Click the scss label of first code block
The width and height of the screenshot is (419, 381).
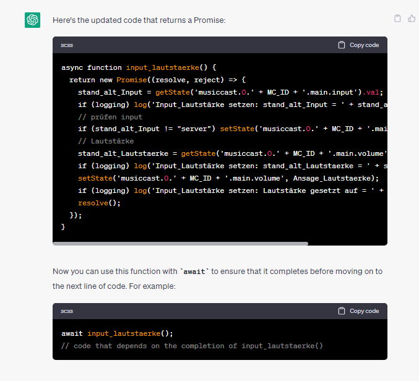(67, 45)
